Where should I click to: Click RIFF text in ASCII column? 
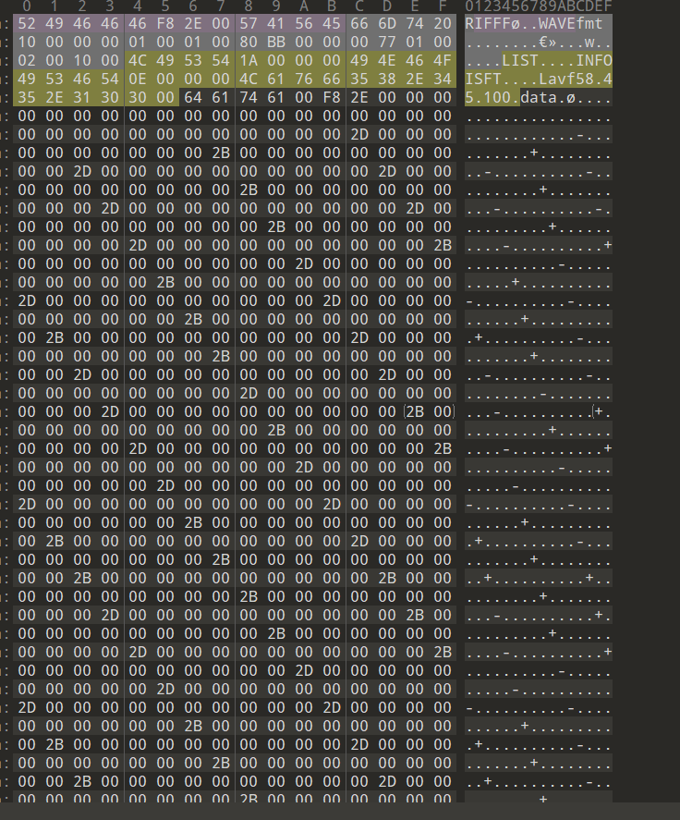coord(483,23)
